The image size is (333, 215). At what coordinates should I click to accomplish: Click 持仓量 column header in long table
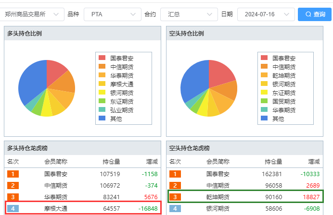point(111,162)
